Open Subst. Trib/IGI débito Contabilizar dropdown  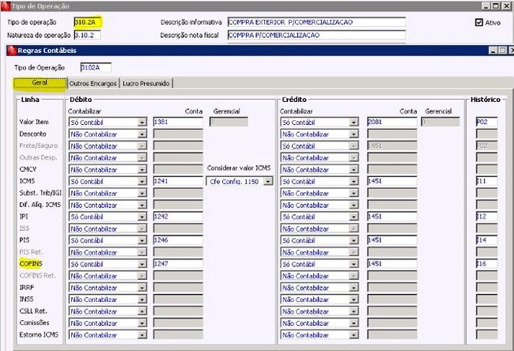pos(142,193)
